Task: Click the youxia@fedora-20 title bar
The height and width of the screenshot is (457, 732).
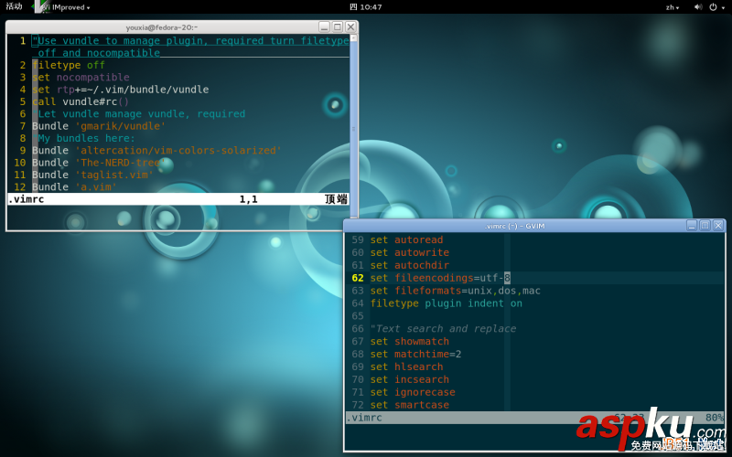Action: 162,27
